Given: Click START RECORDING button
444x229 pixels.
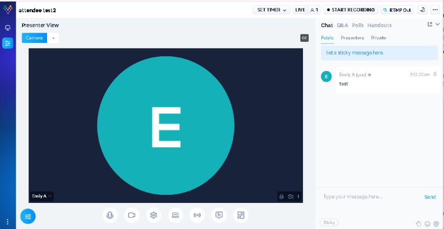Looking at the screenshot, I should [x=350, y=10].
